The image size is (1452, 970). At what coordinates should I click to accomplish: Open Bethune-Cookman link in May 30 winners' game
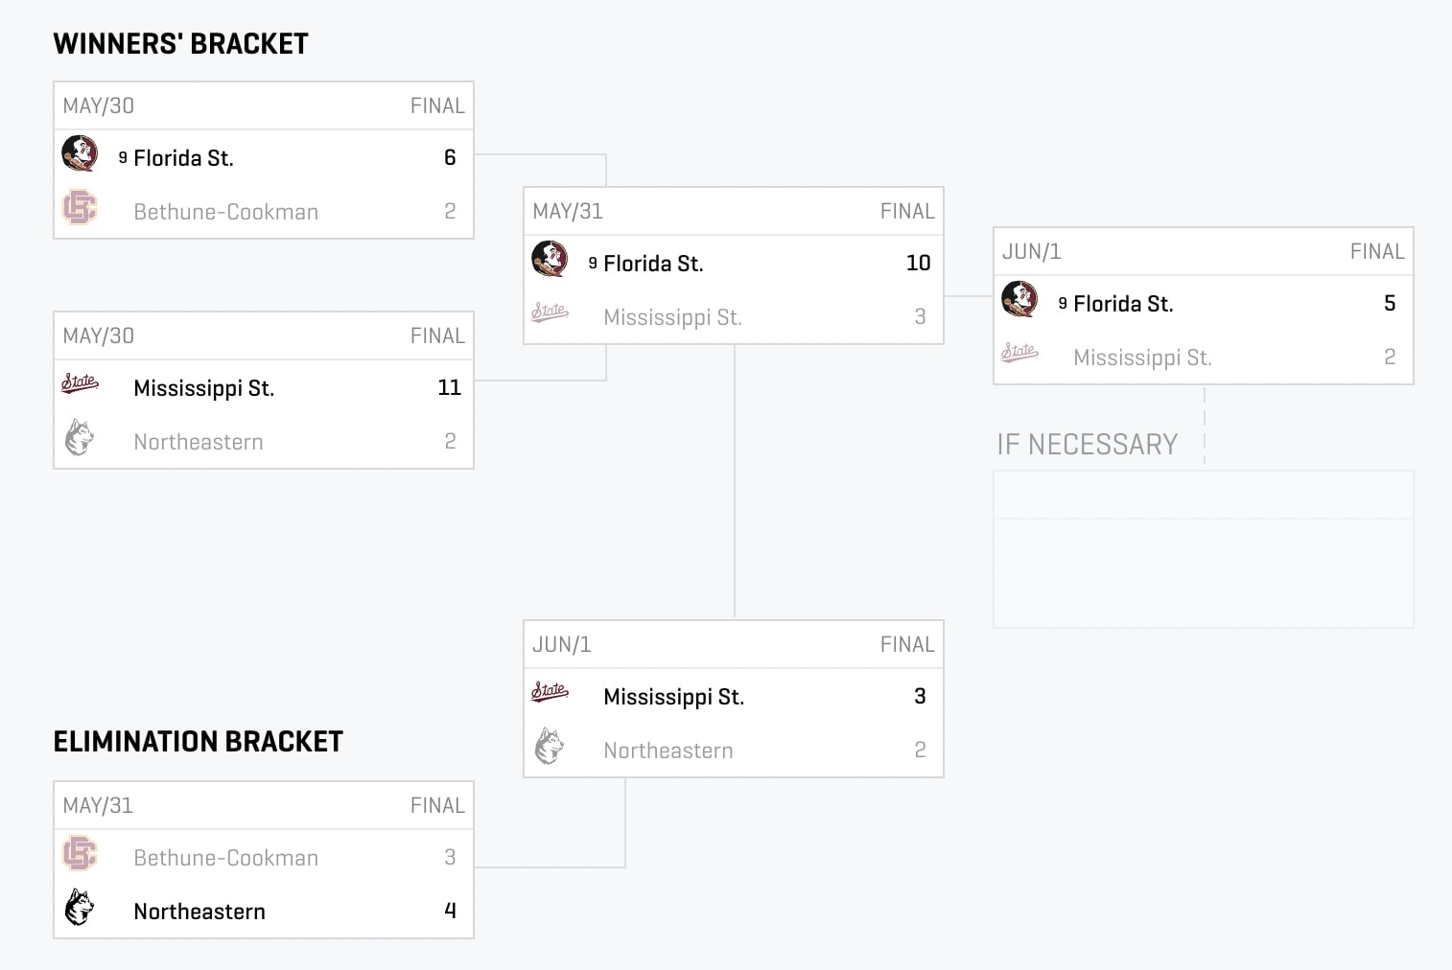click(x=226, y=212)
